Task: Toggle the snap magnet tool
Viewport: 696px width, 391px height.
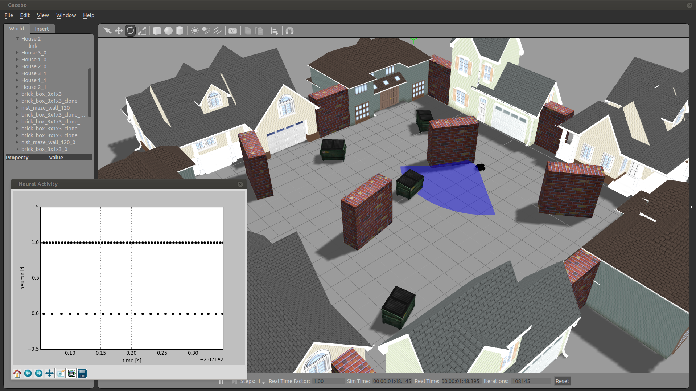Action: [x=289, y=31]
